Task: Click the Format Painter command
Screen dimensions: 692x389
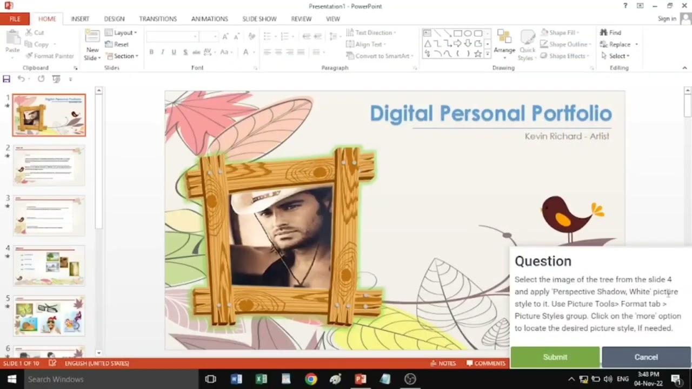Action: click(x=50, y=56)
